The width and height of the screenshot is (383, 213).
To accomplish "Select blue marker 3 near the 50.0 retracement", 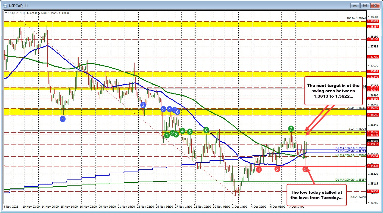I will pos(163,109).
